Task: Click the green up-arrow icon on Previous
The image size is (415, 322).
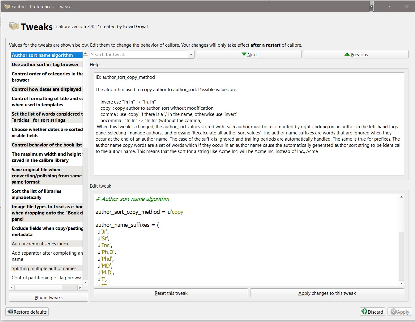Action: (x=347, y=54)
